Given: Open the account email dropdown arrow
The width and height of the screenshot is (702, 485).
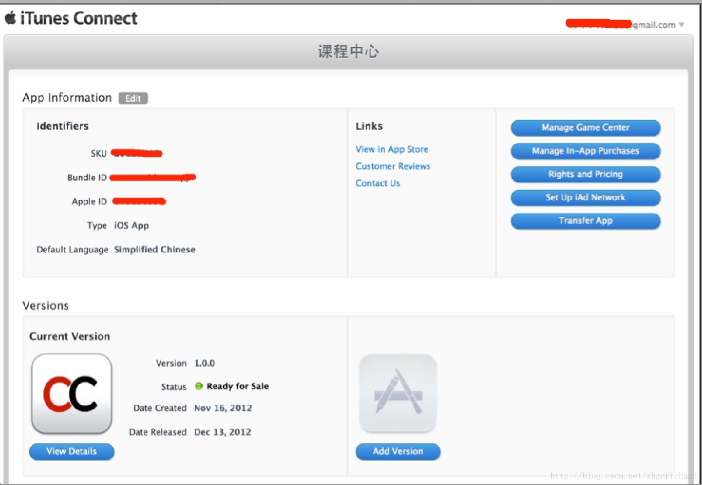Looking at the screenshot, I should coord(681,25).
